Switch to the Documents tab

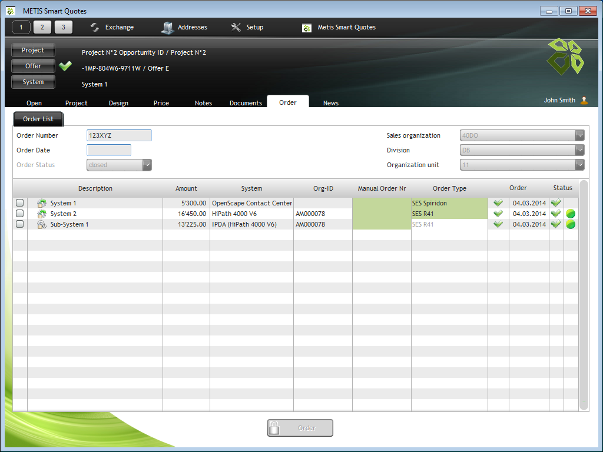pos(246,103)
